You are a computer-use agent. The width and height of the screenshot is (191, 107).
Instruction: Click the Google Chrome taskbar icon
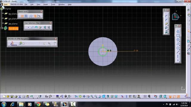tap(38, 104)
